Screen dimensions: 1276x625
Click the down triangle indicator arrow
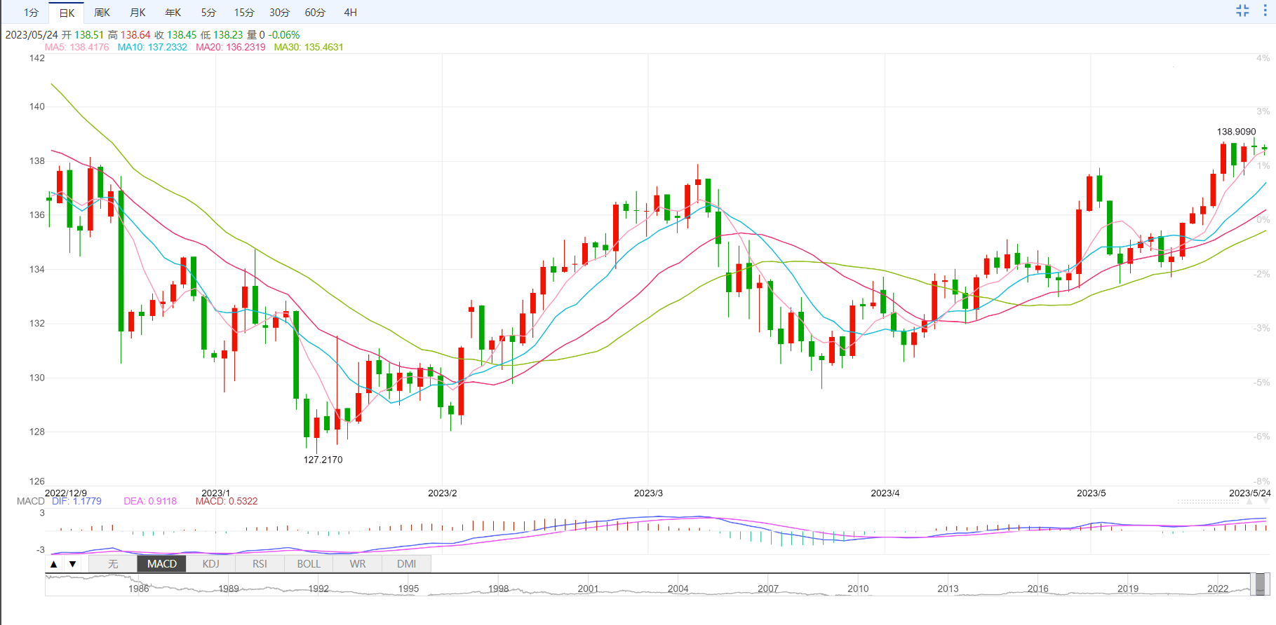[72, 564]
